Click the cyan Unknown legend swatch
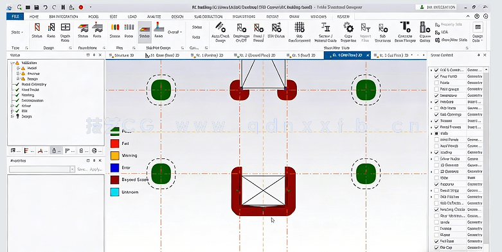This screenshot has height=252, width=502. click(x=114, y=192)
